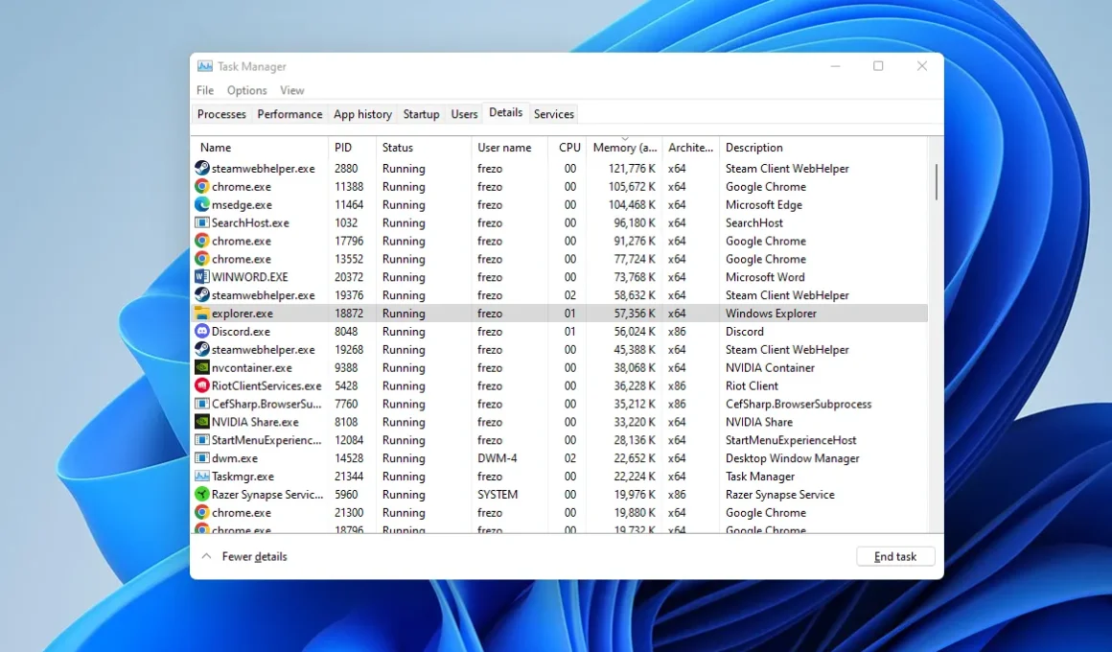Click the 'x86' architecture cell for Discord.exe
Viewport: 1112px width, 652px height.
(x=677, y=332)
